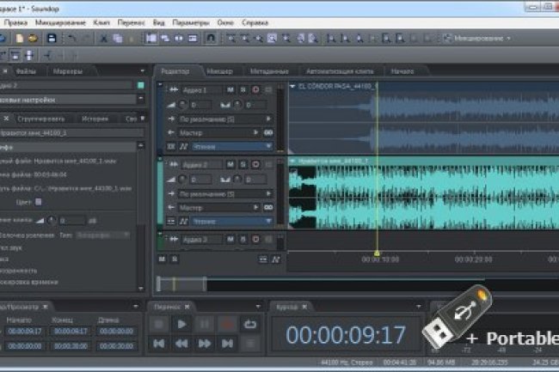
Task: Click the clip color swatch next to Цвет
Action: click(38, 202)
